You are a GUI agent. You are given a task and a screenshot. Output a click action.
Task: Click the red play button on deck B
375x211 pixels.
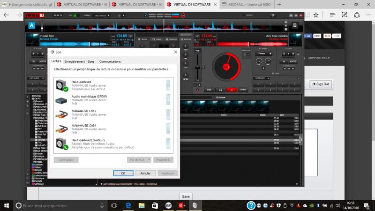coord(231,90)
